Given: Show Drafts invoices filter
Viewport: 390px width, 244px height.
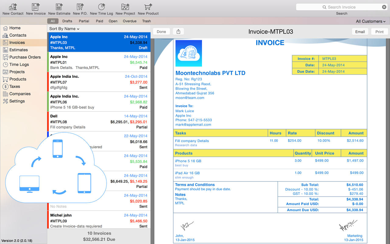Looking at the screenshot, I should [x=67, y=21].
